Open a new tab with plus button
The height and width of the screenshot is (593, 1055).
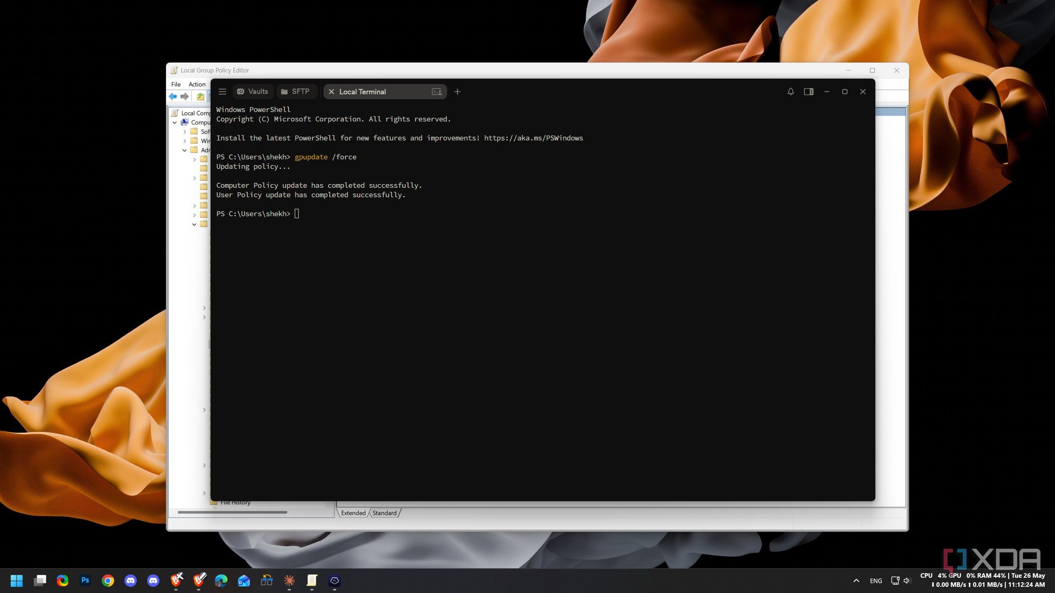457,91
